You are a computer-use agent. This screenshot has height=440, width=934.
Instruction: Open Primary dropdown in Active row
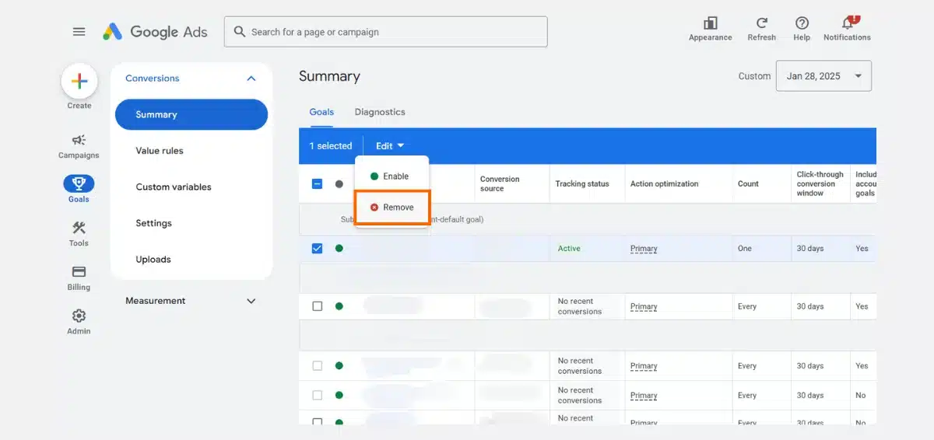coord(644,249)
